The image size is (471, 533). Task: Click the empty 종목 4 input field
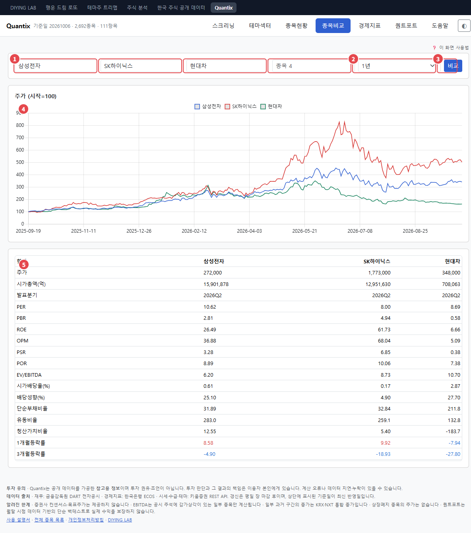pyautogui.click(x=311, y=66)
